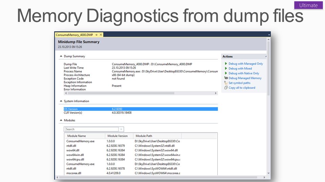Clear the Modules search with X button
The image size is (325, 182).
tap(121, 129)
